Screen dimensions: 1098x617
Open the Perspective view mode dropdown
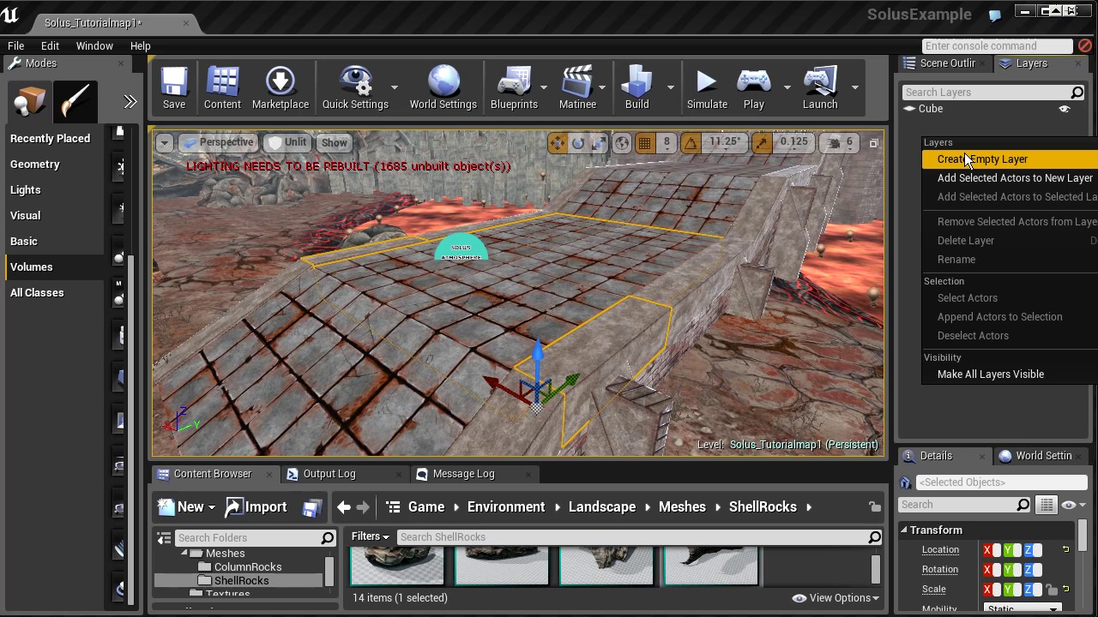pos(219,142)
